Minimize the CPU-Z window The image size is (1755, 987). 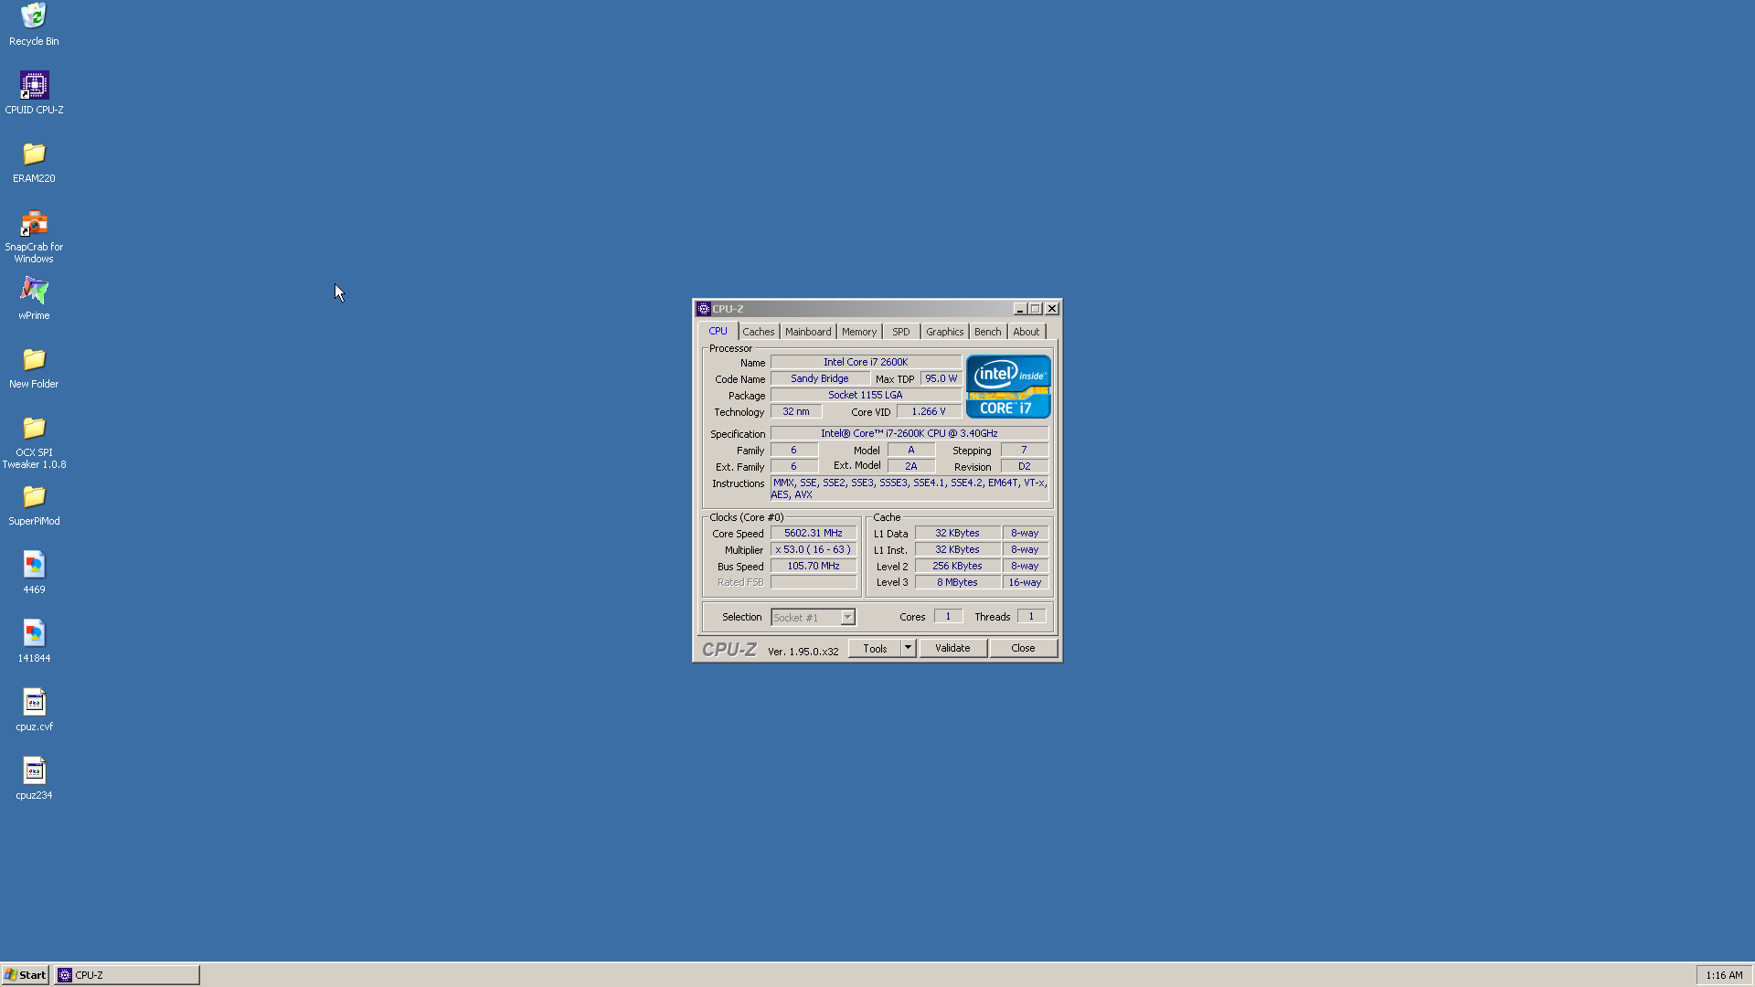click(x=1020, y=309)
